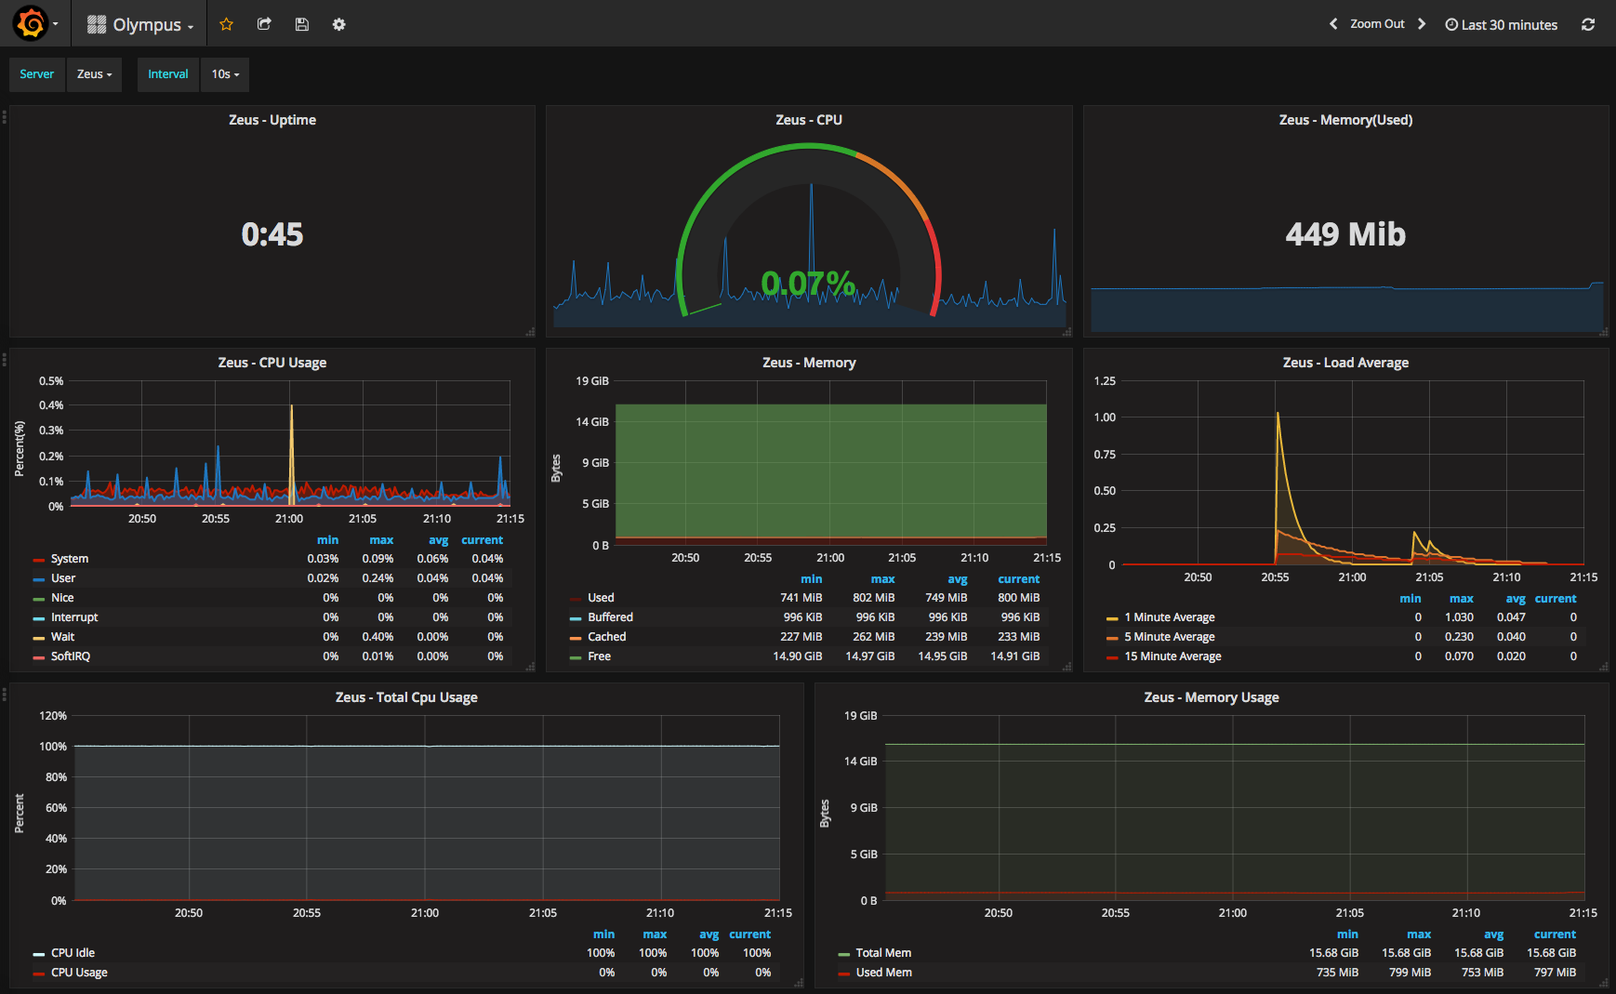This screenshot has width=1616, height=994.
Task: Click the share dashboard icon
Action: [264, 24]
